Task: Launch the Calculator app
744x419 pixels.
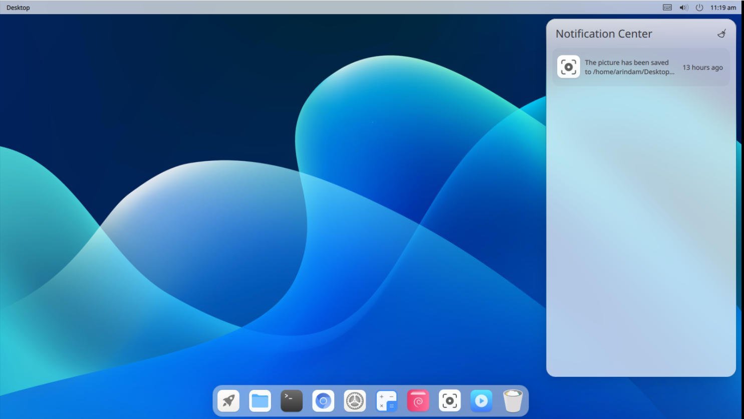Action: 387,400
